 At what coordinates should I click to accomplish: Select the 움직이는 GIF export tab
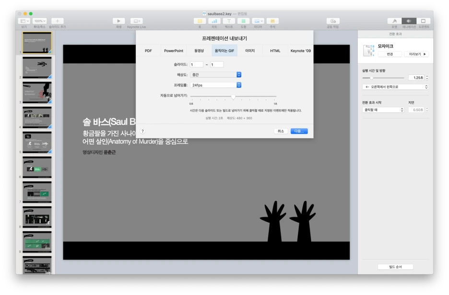(x=224, y=51)
